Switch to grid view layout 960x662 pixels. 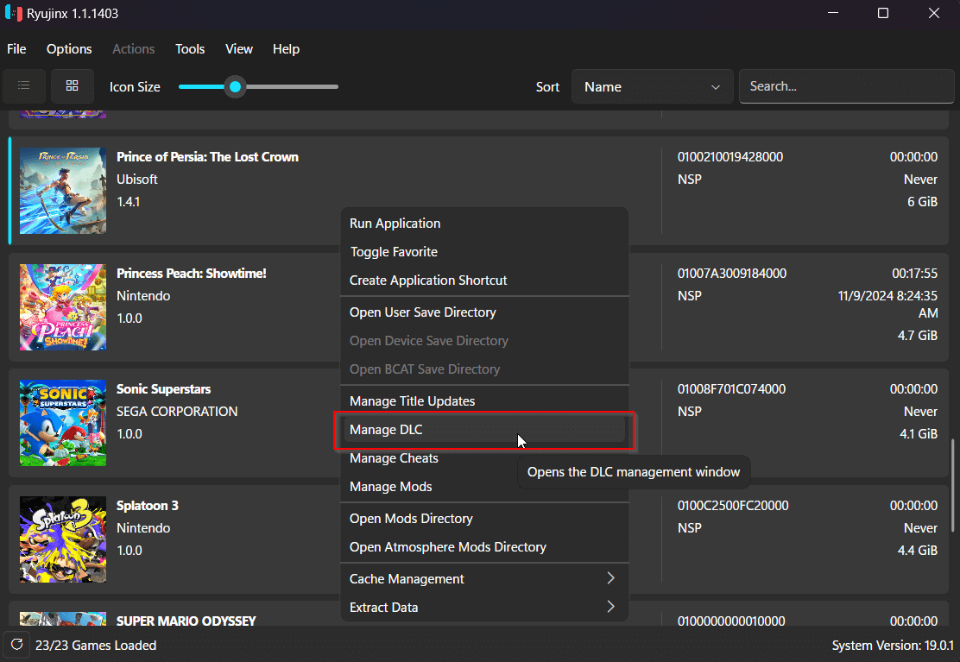pyautogui.click(x=73, y=85)
